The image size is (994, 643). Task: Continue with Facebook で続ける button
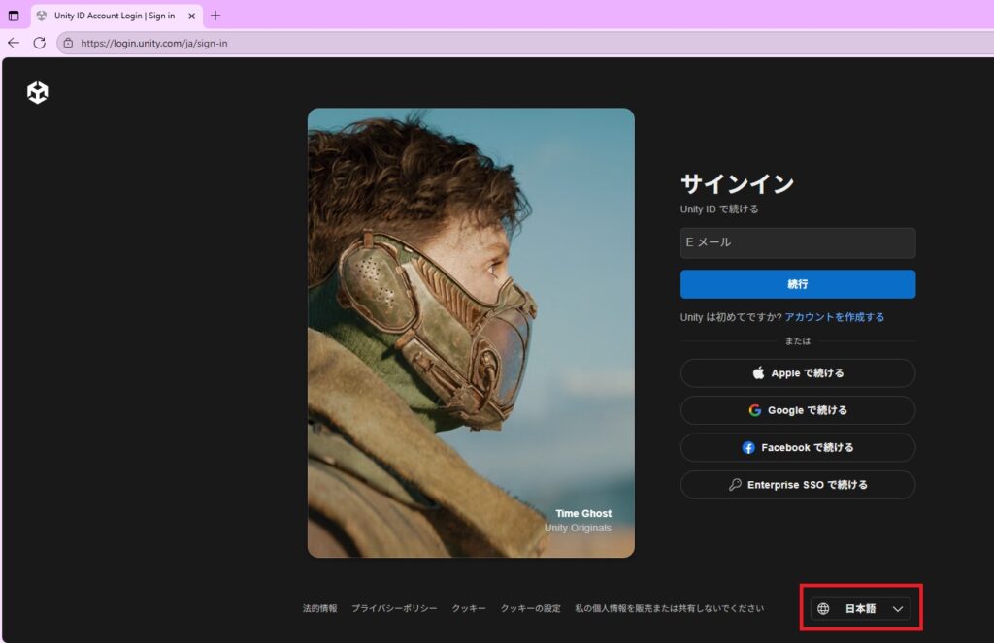tap(798, 447)
